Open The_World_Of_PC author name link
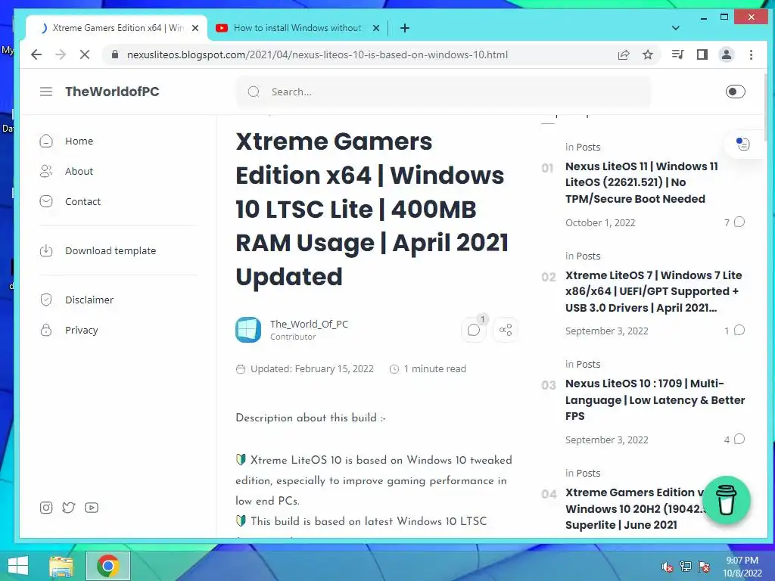 [309, 324]
